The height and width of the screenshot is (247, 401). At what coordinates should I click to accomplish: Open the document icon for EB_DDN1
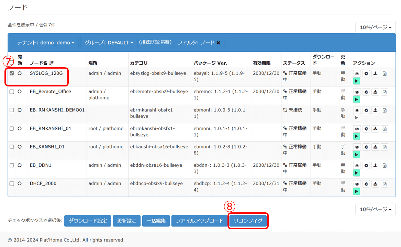[x=385, y=165]
